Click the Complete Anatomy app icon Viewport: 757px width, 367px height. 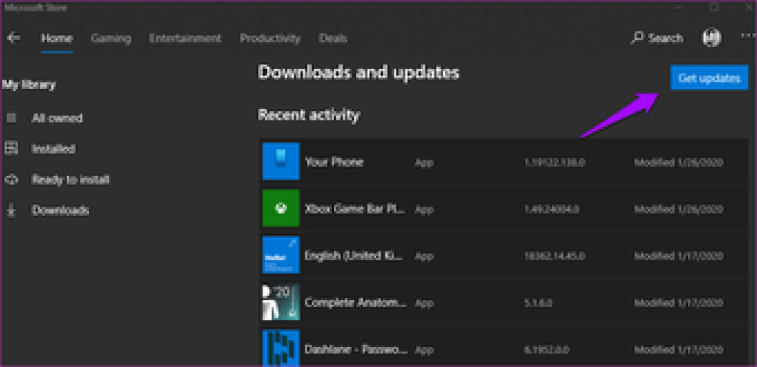[x=280, y=303]
